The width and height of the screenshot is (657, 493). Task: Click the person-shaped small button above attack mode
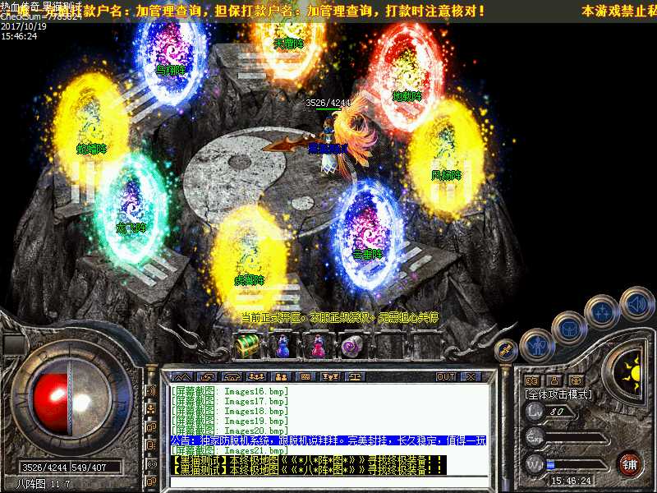coord(554,380)
